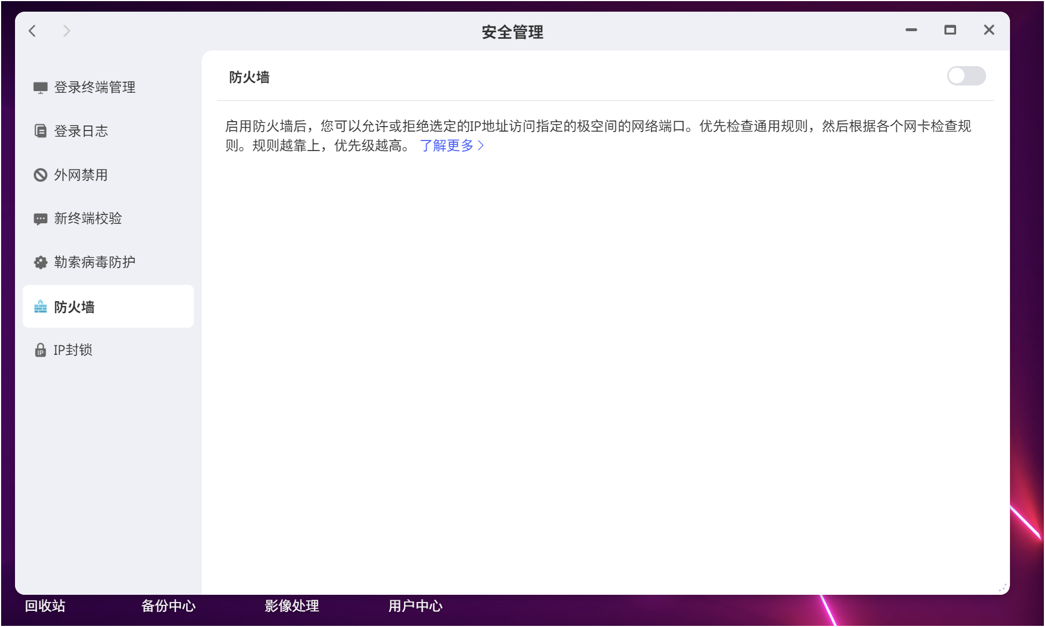Screen dimensions: 1045x627
Task: Open the 了解更多 link
Action: coord(452,146)
